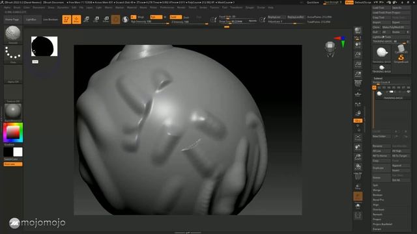Toggle Draw mode button
This screenshot has height=234, width=417.
click(x=76, y=19)
